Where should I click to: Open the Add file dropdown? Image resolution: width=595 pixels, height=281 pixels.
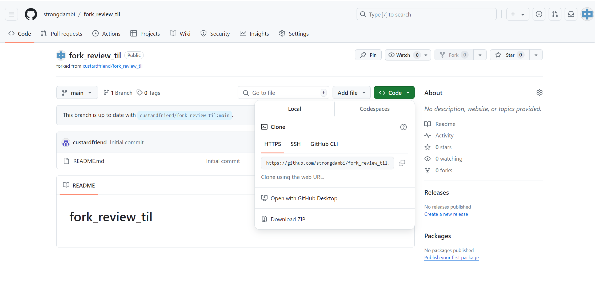[x=352, y=93]
